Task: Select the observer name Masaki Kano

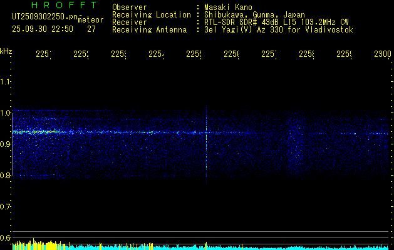Action: [228, 7]
